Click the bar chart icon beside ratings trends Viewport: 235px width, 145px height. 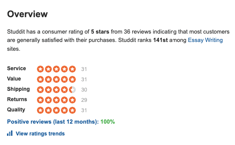[10, 133]
